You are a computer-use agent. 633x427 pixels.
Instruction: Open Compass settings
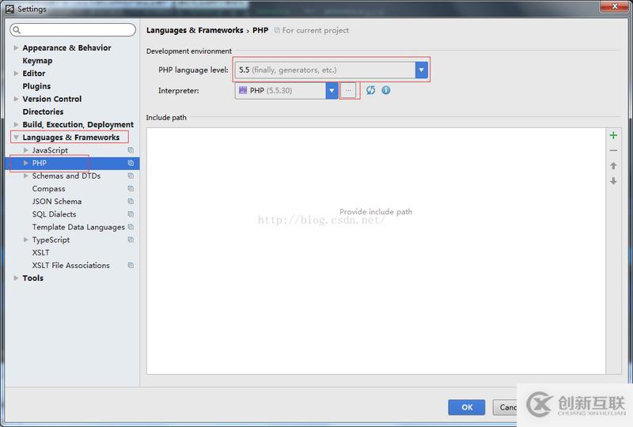click(x=48, y=188)
